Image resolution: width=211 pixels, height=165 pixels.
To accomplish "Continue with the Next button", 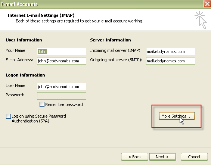I will click(x=162, y=157).
